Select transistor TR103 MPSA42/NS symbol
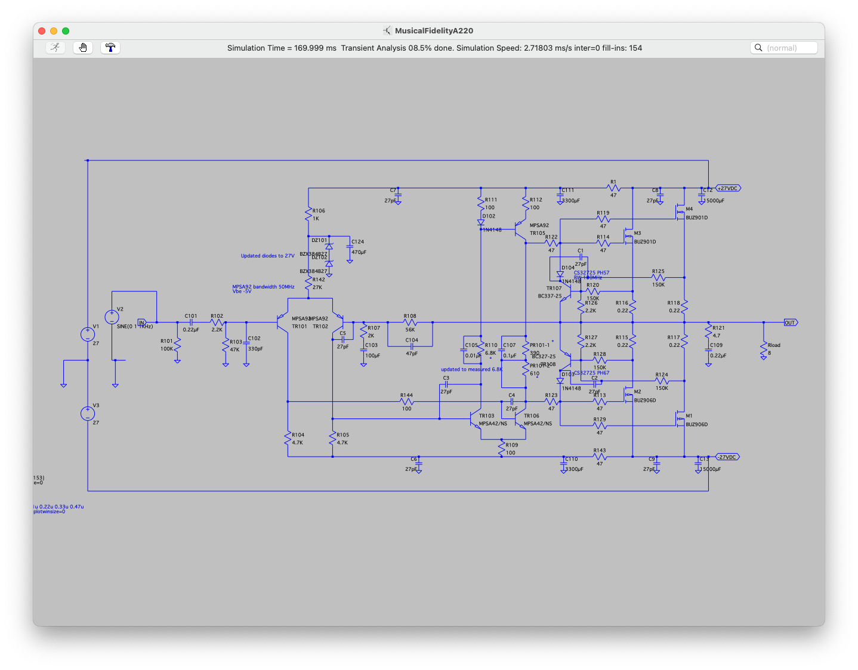The width and height of the screenshot is (858, 670). click(x=475, y=419)
